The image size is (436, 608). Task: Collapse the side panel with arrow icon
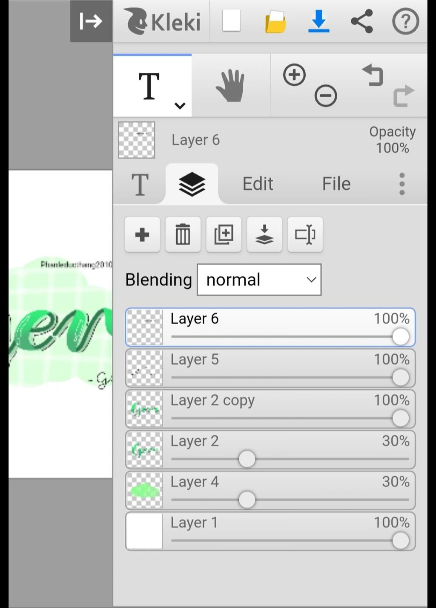tap(91, 21)
